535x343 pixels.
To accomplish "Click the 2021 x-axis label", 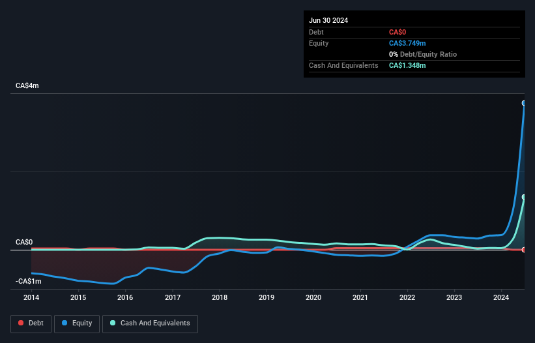I will coord(360,297).
